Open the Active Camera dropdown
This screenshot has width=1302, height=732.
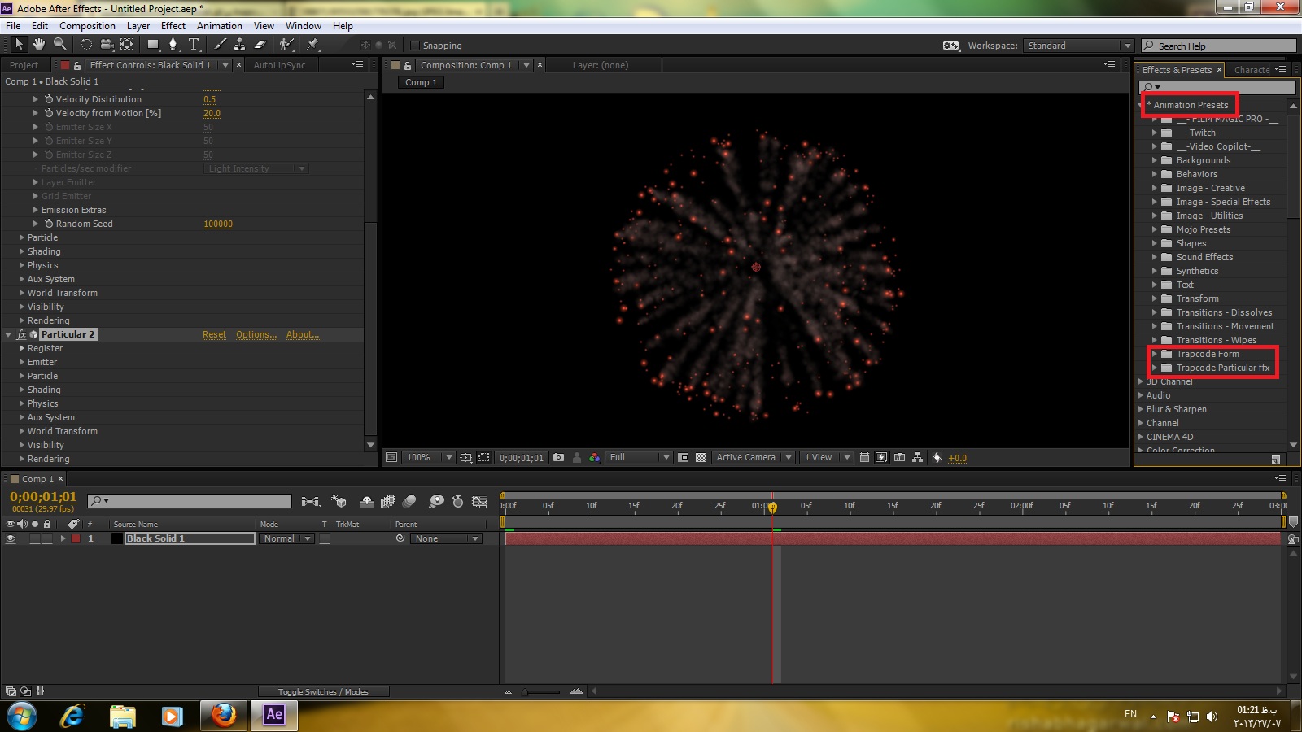pos(754,458)
